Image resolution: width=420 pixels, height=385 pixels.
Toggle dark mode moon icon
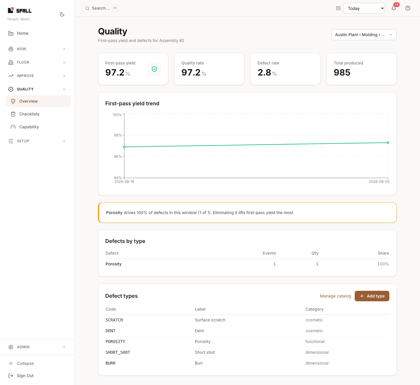pos(62,14)
